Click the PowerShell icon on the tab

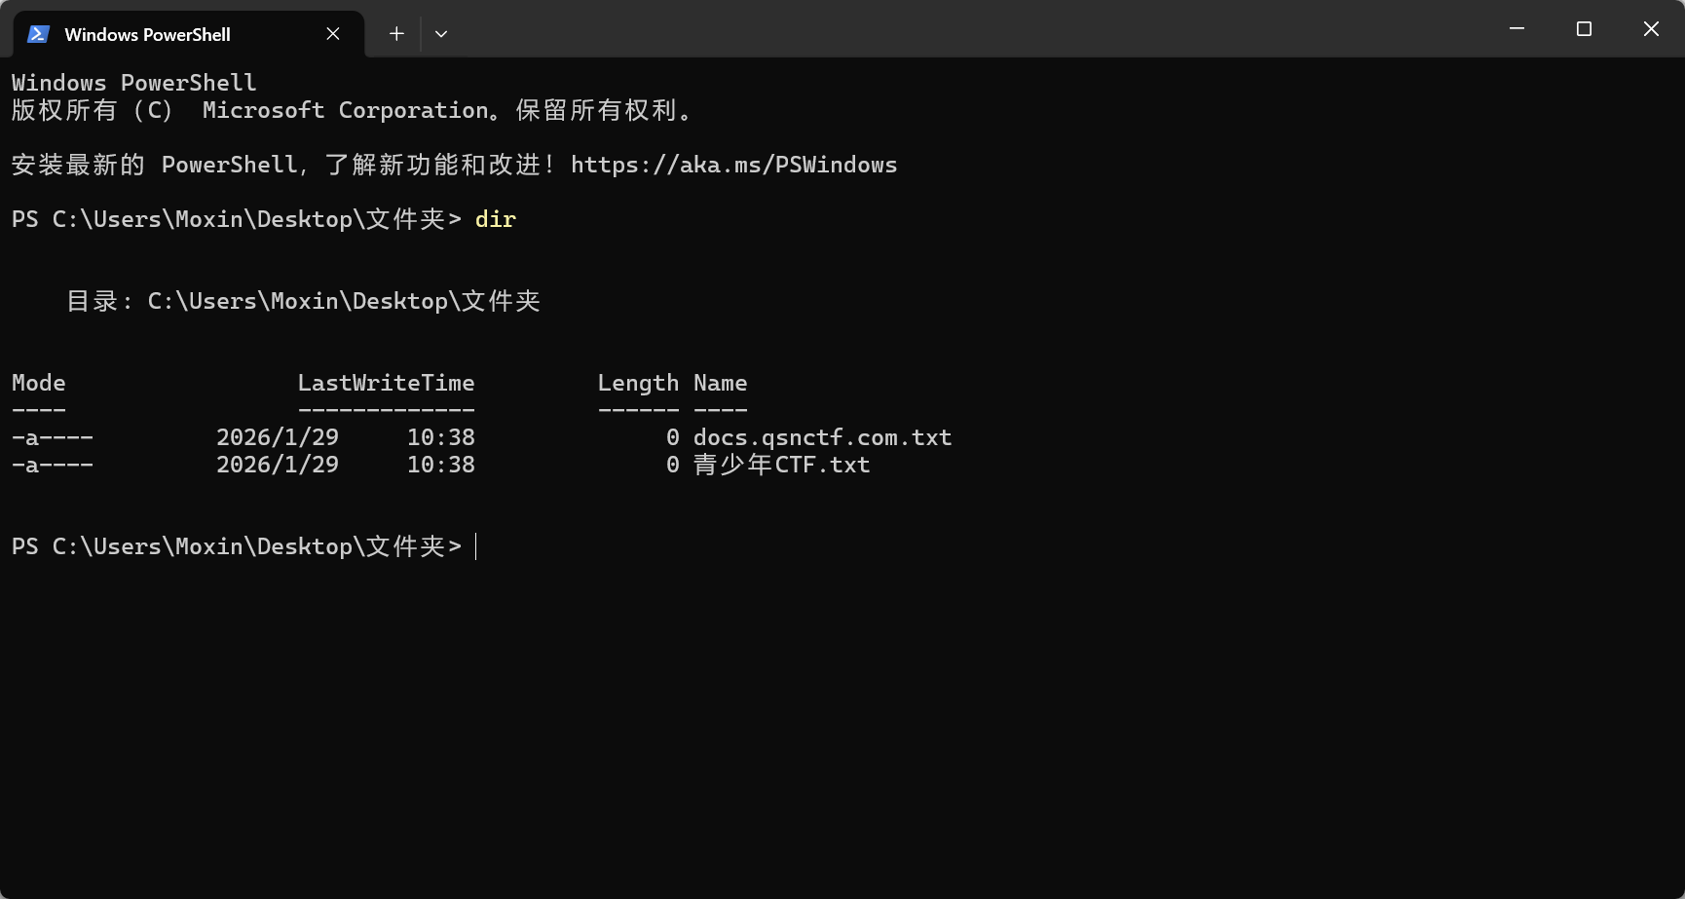pos(38,34)
